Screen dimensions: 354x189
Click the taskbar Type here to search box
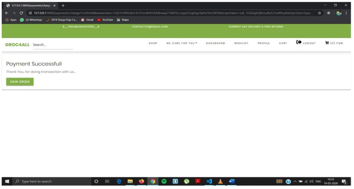[x=52, y=182]
